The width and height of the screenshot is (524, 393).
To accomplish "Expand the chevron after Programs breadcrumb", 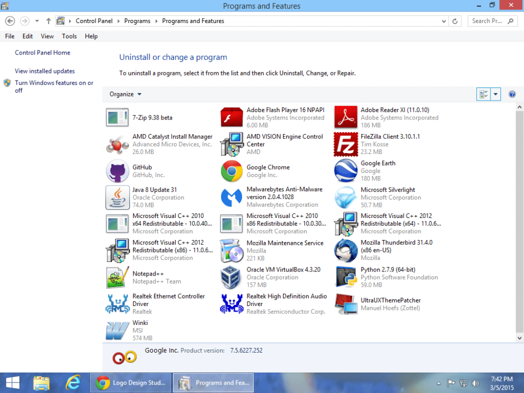I will tap(156, 21).
